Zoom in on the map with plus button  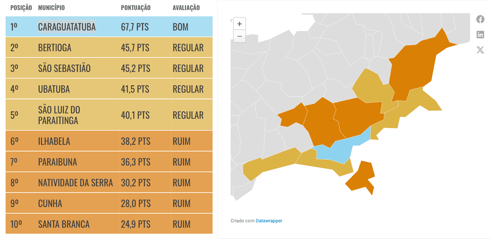(x=240, y=24)
